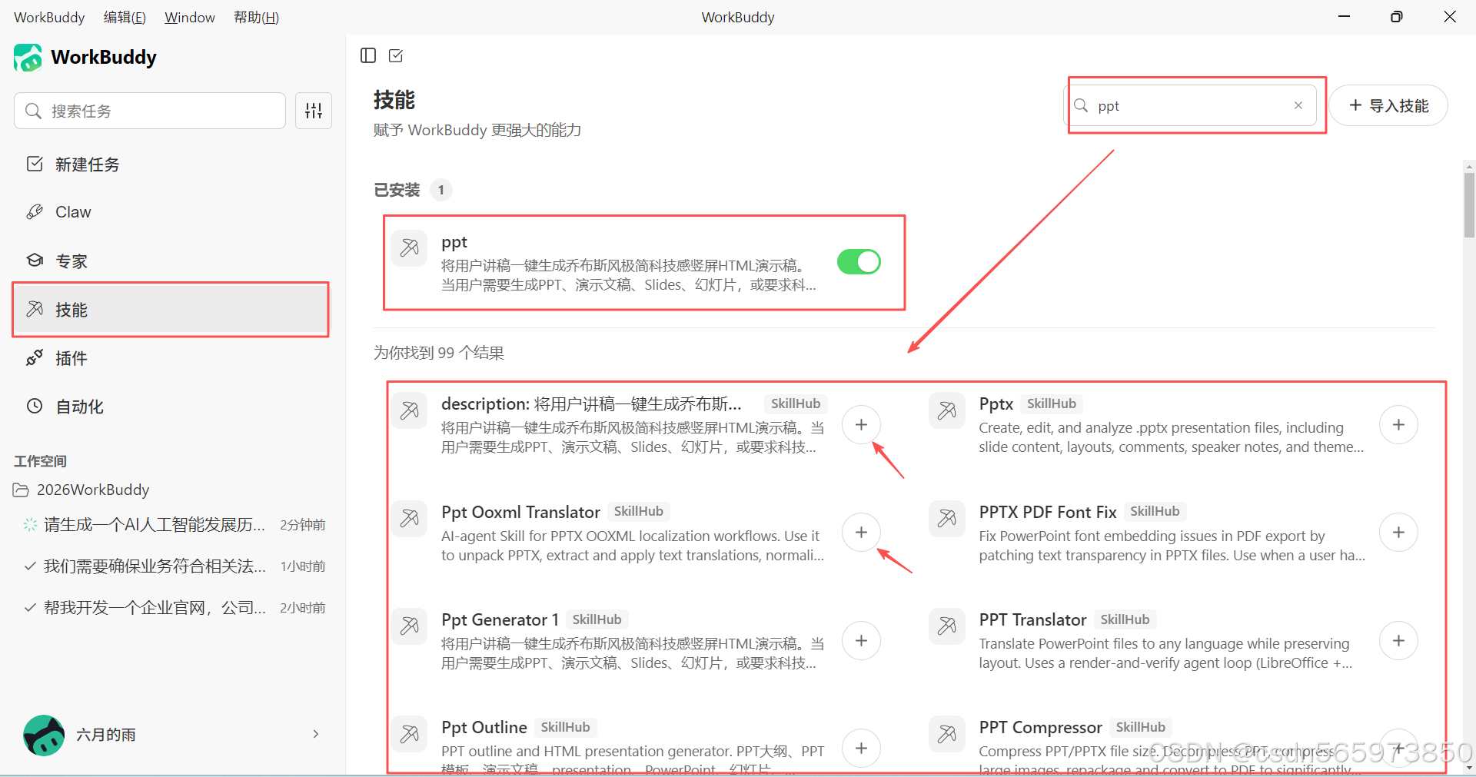The image size is (1476, 777).
Task: Click the PPT Compressor skill icon
Action: [x=947, y=734]
